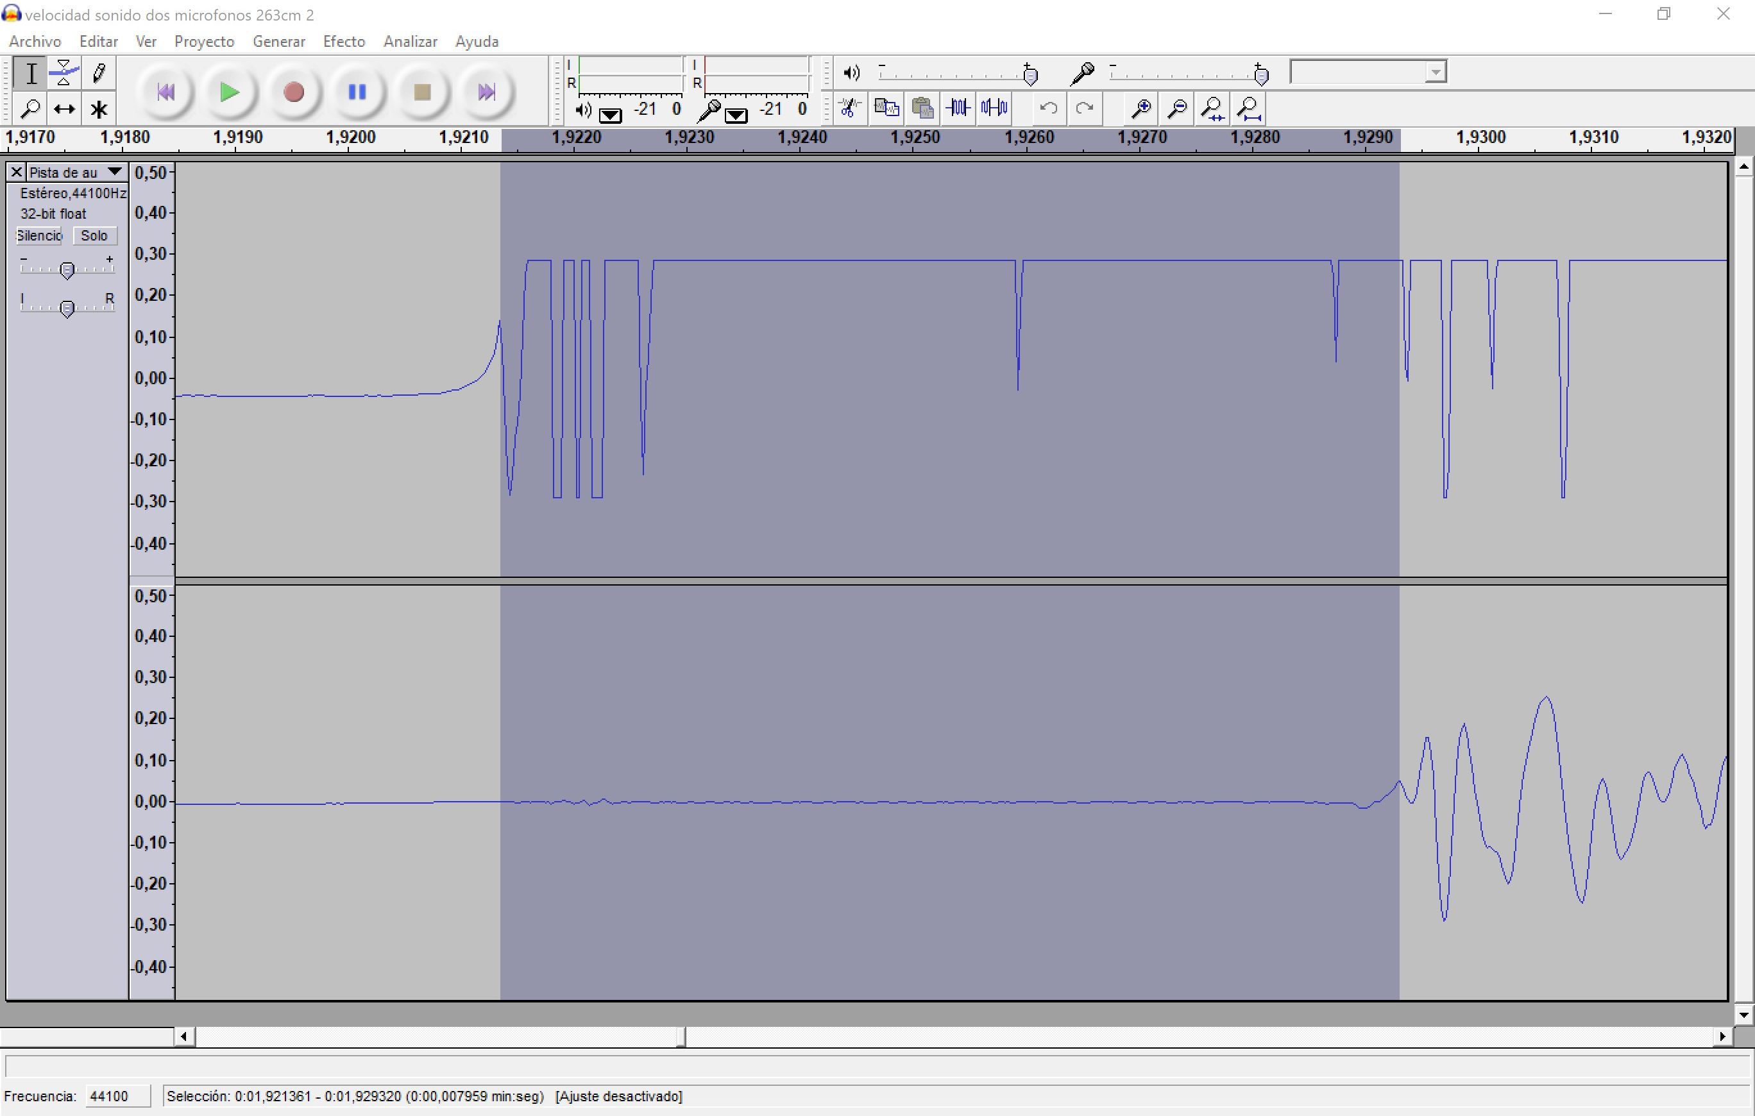Screen dimensions: 1755x1116
Task: Open the Pista de audio track dropdown
Action: point(114,172)
